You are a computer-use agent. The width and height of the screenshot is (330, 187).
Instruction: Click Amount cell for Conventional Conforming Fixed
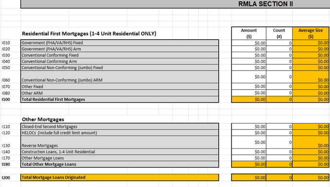click(x=249, y=55)
